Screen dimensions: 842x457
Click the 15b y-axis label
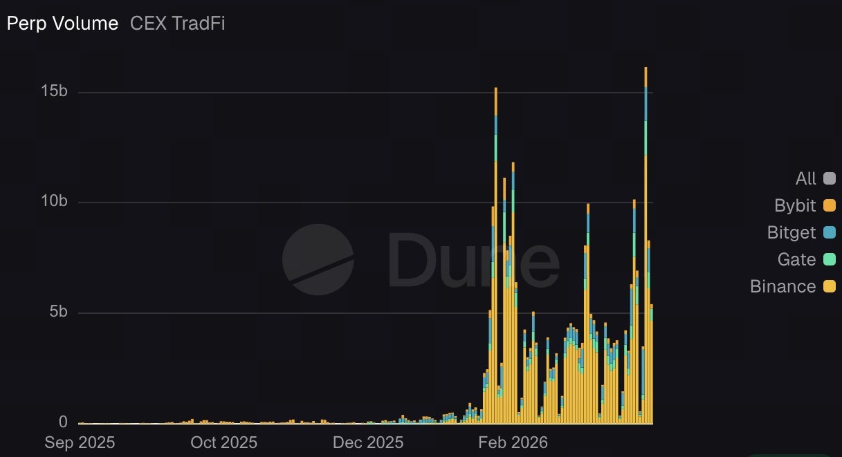click(53, 92)
